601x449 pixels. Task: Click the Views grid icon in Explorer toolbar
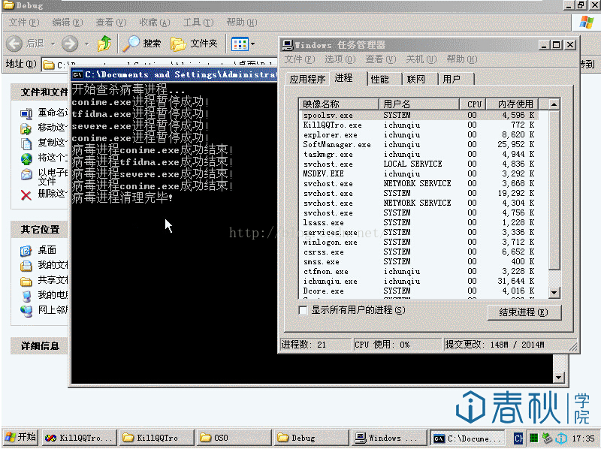tap(240, 44)
